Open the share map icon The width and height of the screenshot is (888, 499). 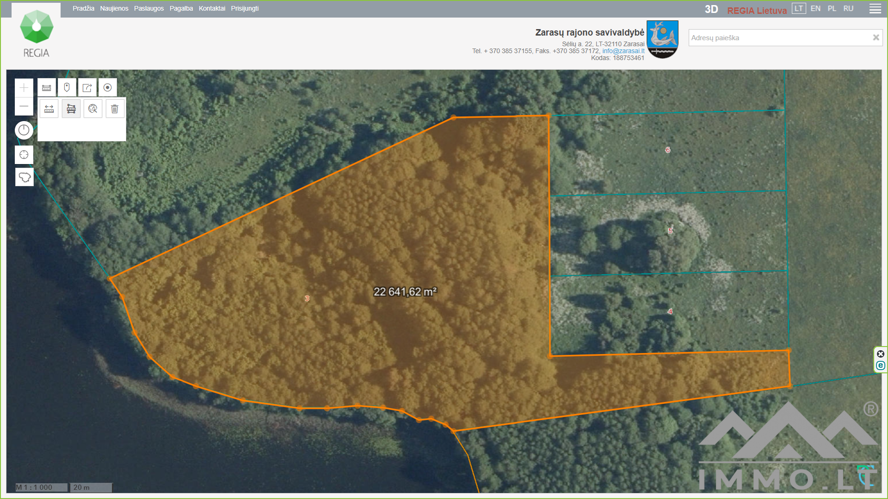tap(87, 87)
